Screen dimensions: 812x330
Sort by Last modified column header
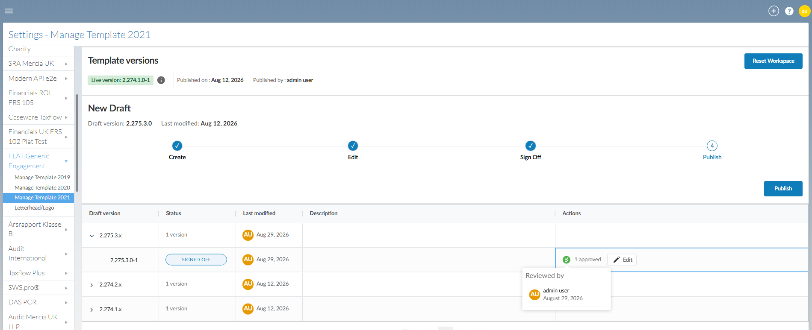point(259,213)
